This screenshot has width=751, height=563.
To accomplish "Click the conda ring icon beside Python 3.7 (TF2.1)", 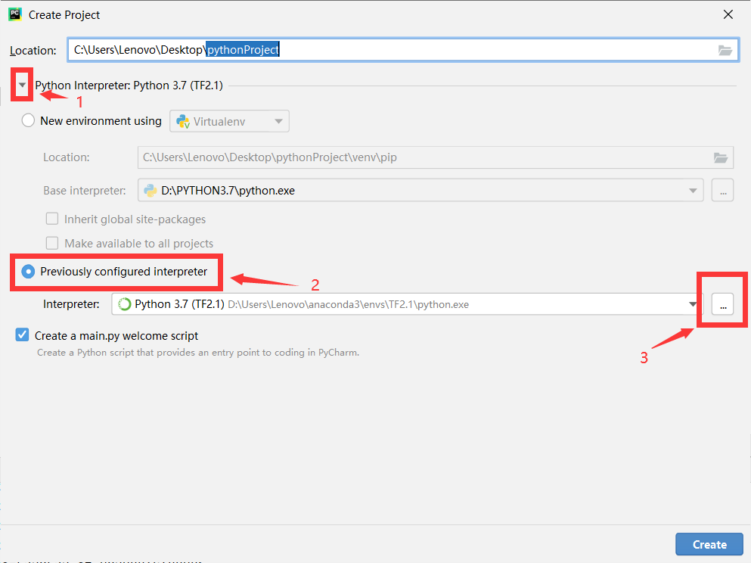I will [125, 304].
